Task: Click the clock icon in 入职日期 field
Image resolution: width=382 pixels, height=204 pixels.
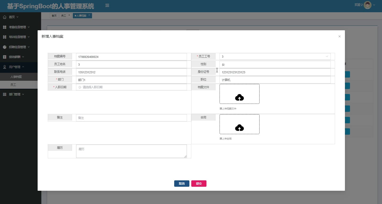Action: pos(80,87)
